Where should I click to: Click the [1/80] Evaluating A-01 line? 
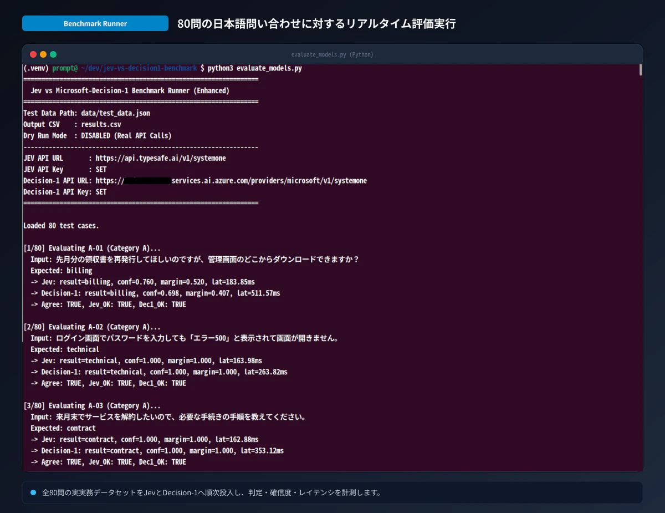coord(92,248)
